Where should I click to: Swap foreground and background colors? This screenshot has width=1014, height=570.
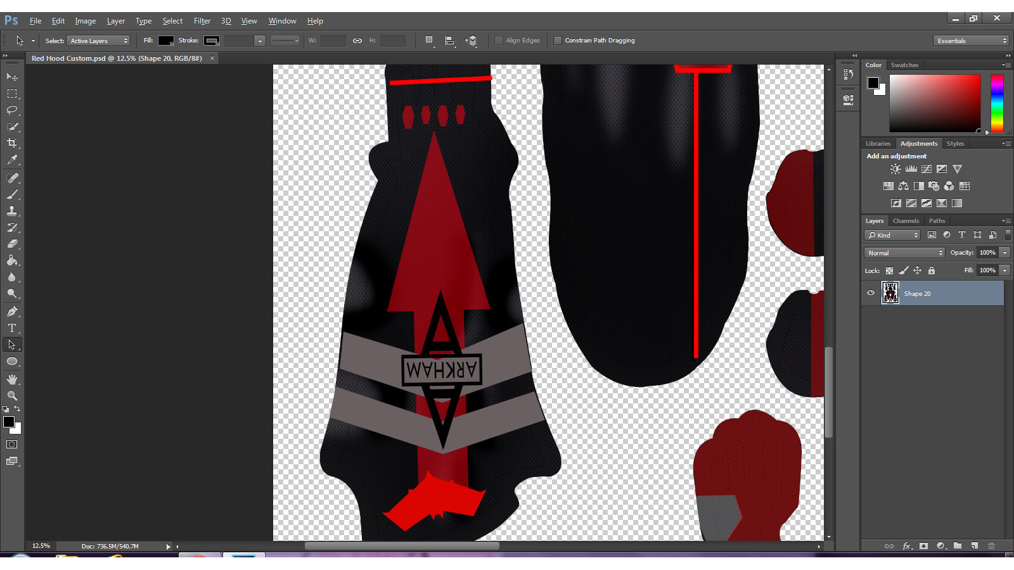coord(17,409)
